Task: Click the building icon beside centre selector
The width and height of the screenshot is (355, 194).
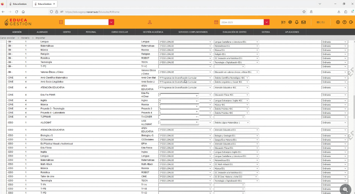Action: pyautogui.click(x=61, y=22)
